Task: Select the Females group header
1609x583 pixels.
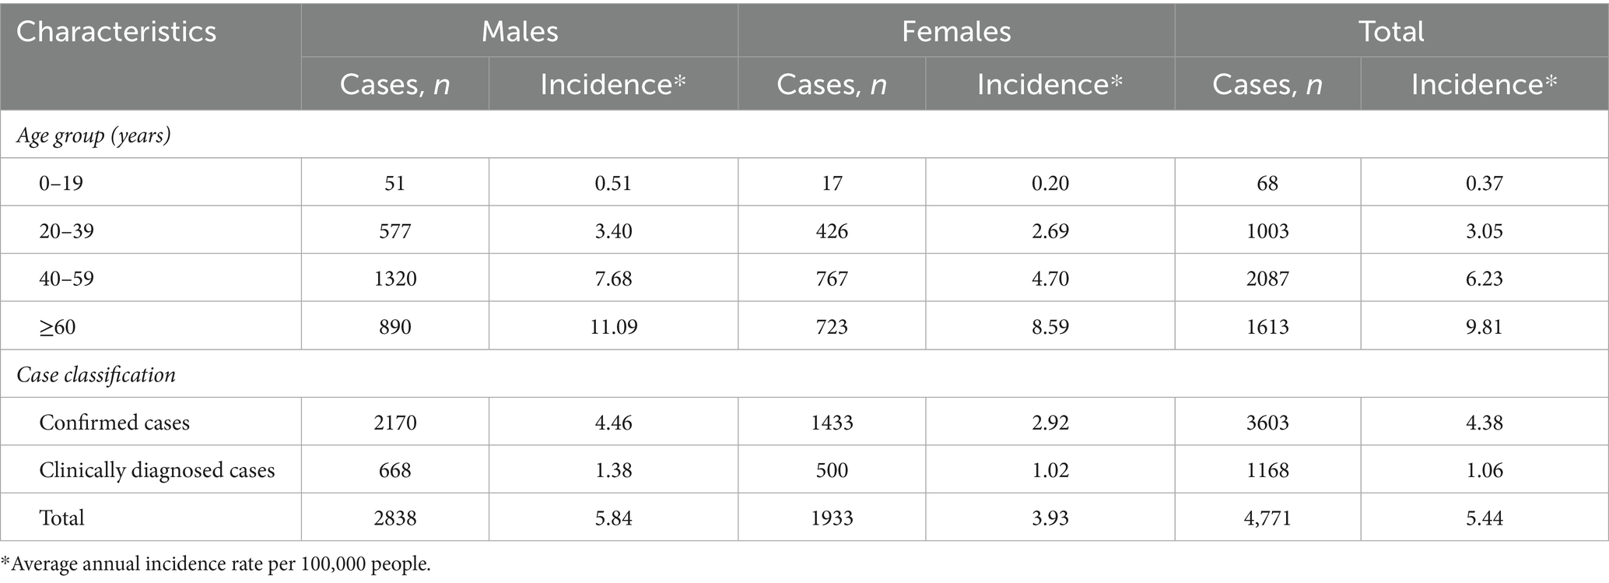Action: [956, 31]
